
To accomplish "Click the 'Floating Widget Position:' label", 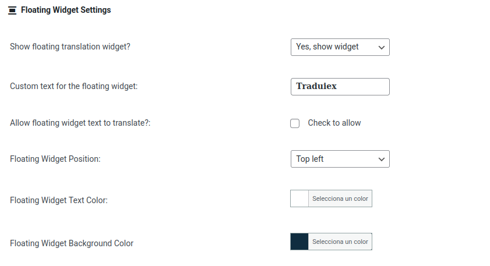I will point(55,159).
